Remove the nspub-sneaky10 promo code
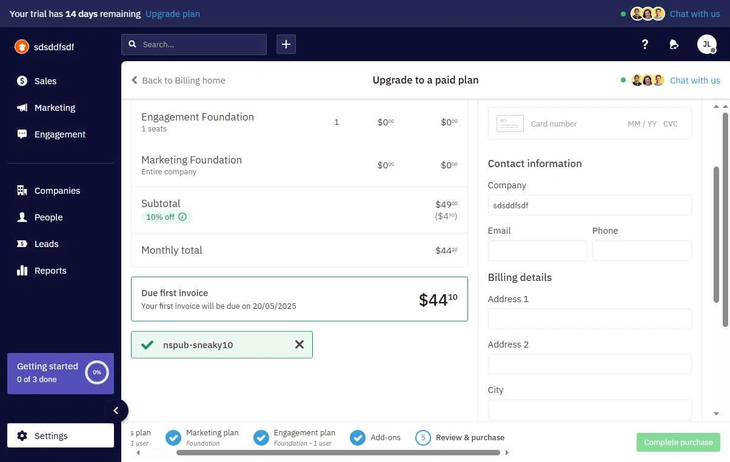The height and width of the screenshot is (462, 730). [x=300, y=345]
